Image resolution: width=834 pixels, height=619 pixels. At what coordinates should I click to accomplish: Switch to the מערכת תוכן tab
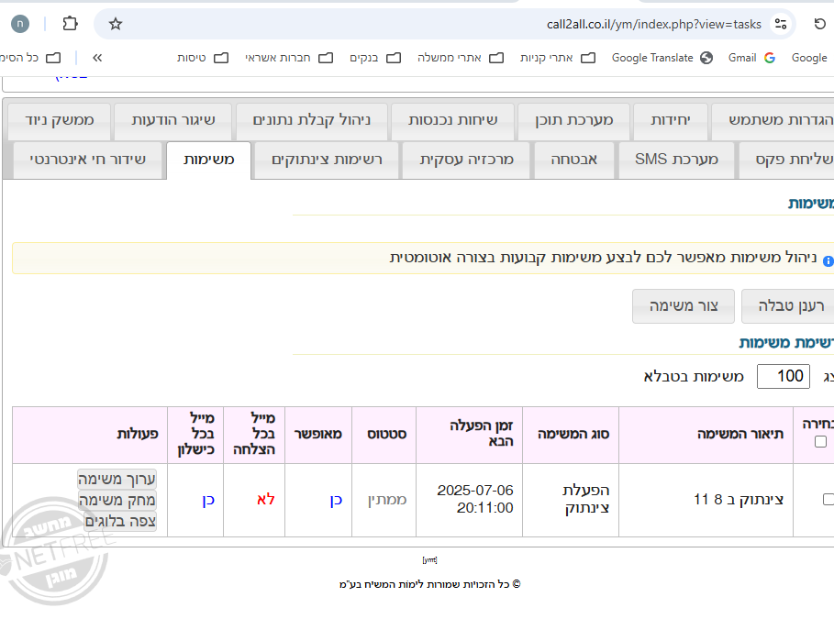[x=574, y=121]
